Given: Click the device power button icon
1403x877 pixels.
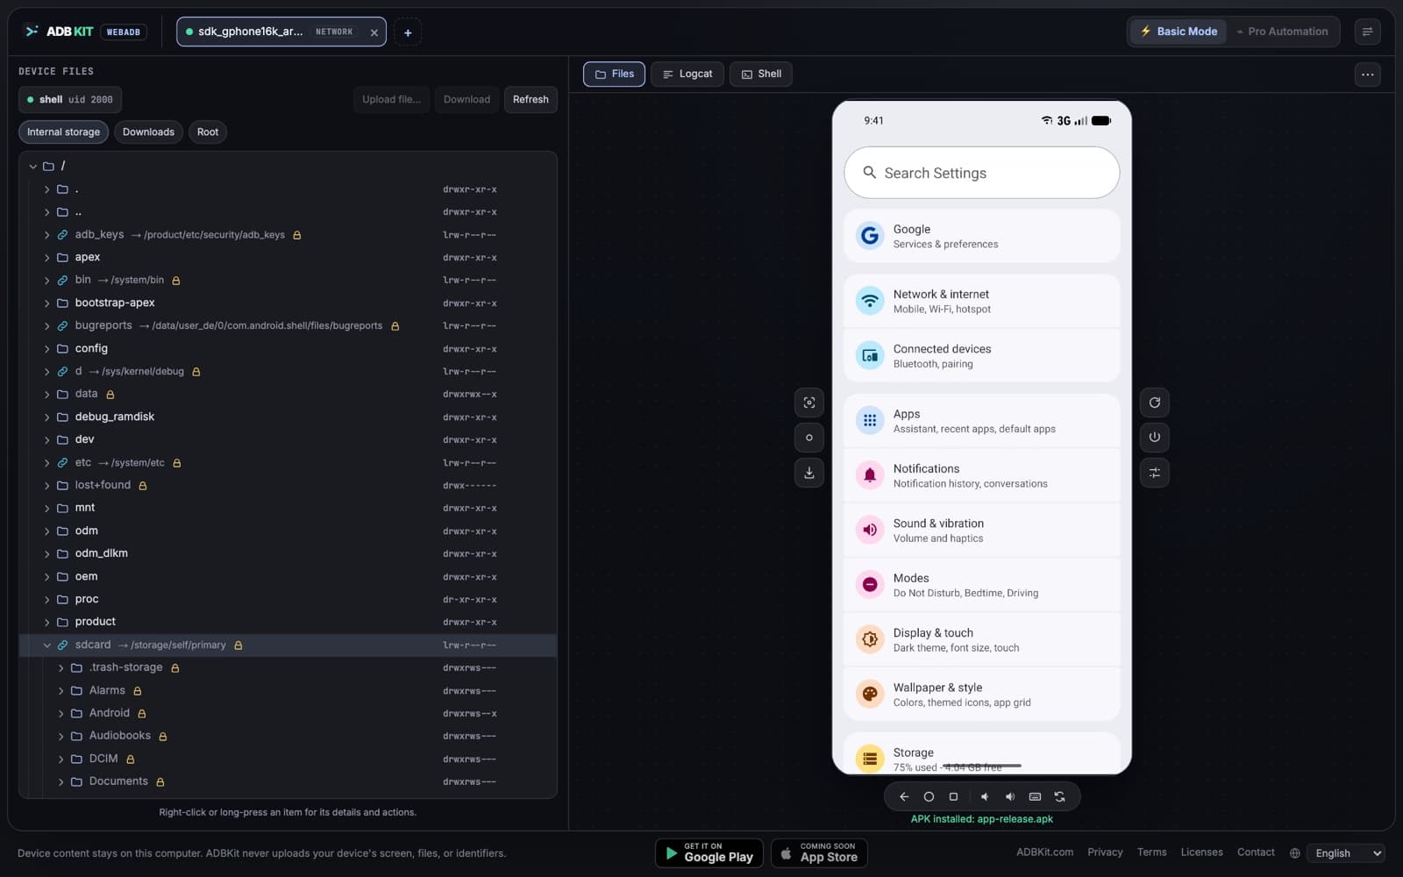Looking at the screenshot, I should point(1154,438).
